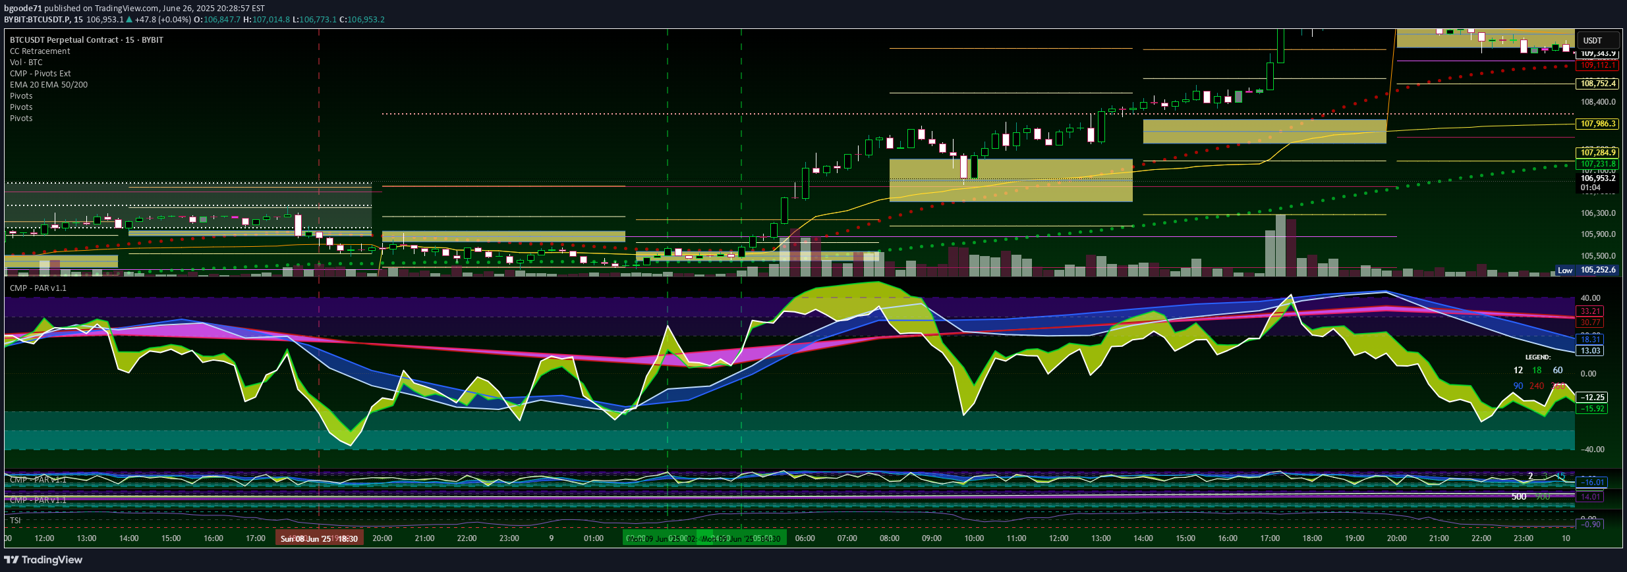This screenshot has width=1627, height=572.
Task: Select the 105,252.6 low price label
Action: (1597, 270)
